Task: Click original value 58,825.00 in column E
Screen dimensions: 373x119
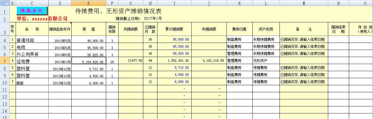Action: [x=89, y=54]
